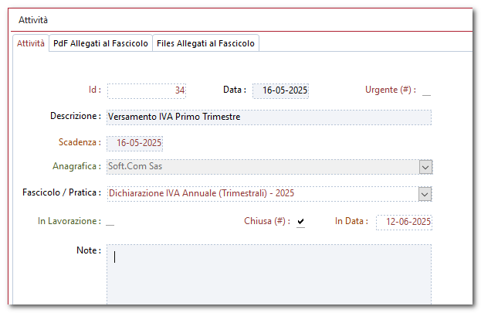Uncheck the Chiusa (#) checkbox
Screen dimensions: 481x313
pos(300,222)
